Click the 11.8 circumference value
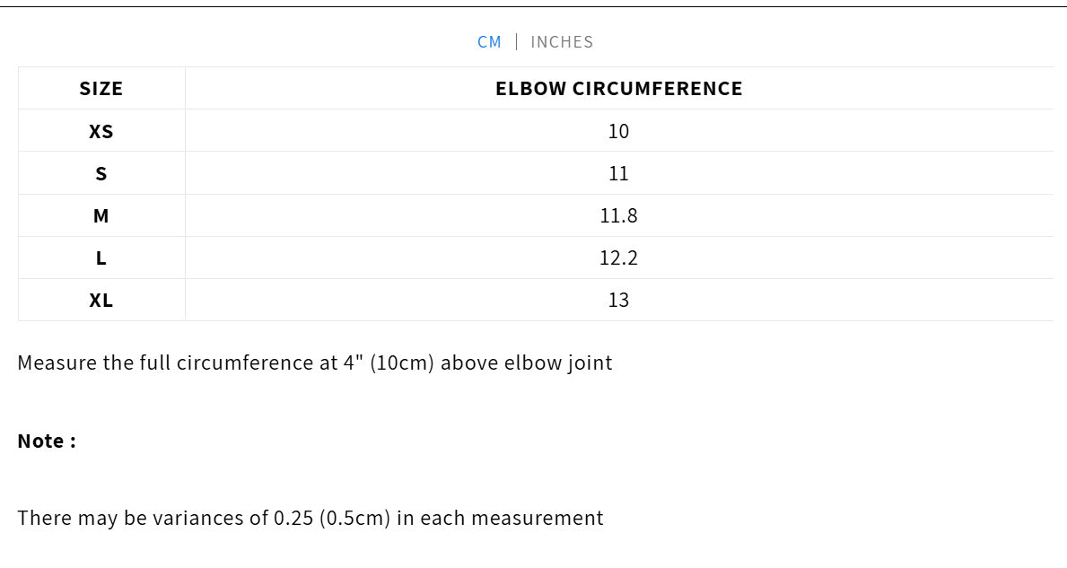The width and height of the screenshot is (1067, 568). tap(618, 215)
